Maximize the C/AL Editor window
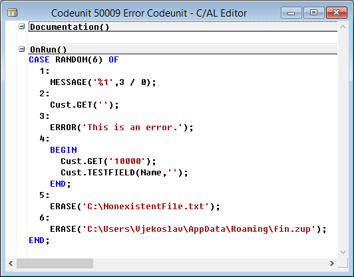The width and height of the screenshot is (354, 277). pyautogui.click(x=313, y=13)
